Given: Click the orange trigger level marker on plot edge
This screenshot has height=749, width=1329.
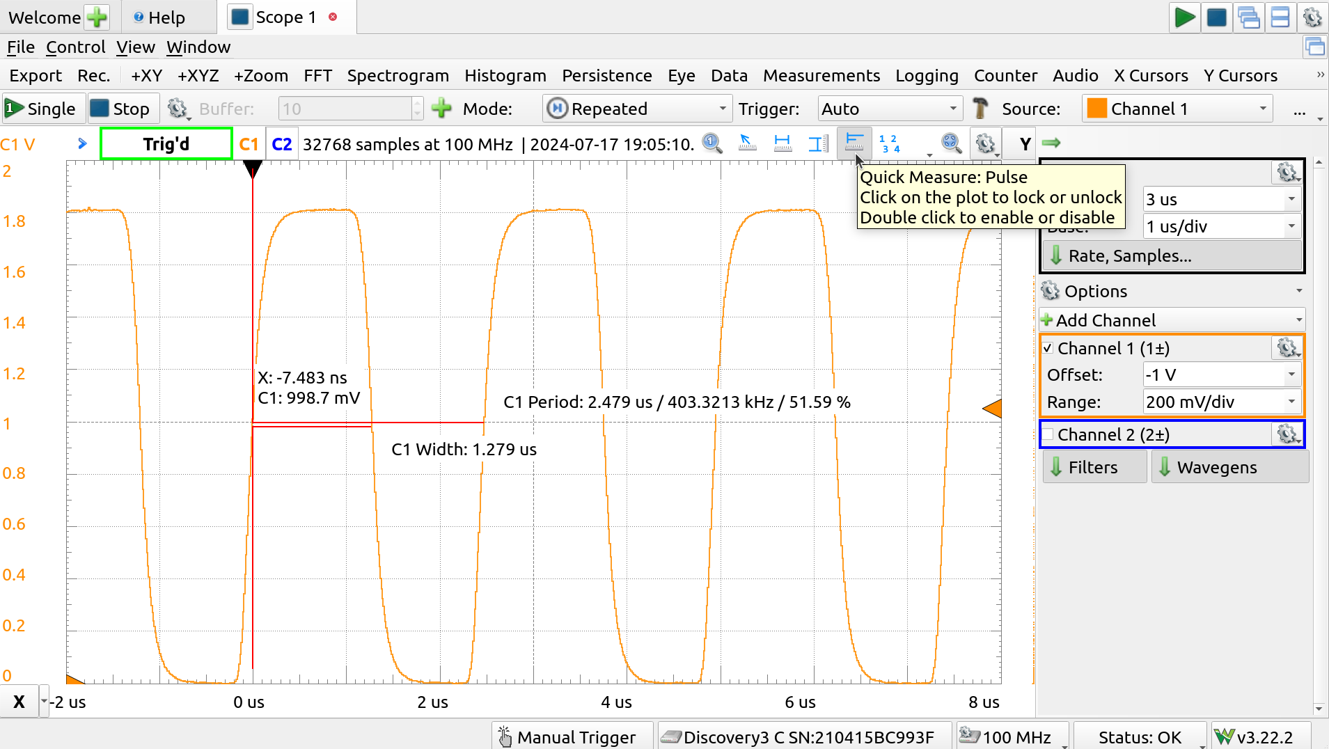Looking at the screenshot, I should pyautogui.click(x=992, y=409).
